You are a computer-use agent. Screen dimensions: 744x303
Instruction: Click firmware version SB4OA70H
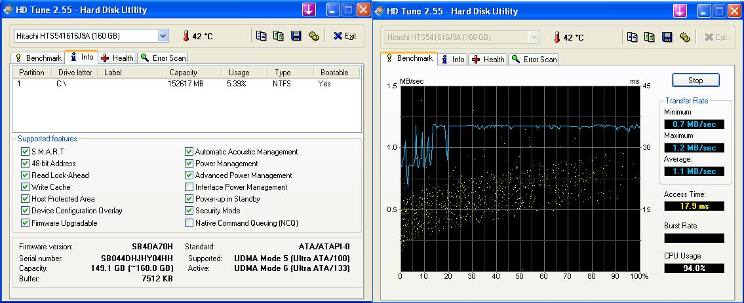tap(152, 247)
